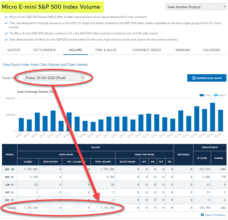The width and height of the screenshot is (228, 220).
Task: Click the Download Data button
Action: pos(207,78)
